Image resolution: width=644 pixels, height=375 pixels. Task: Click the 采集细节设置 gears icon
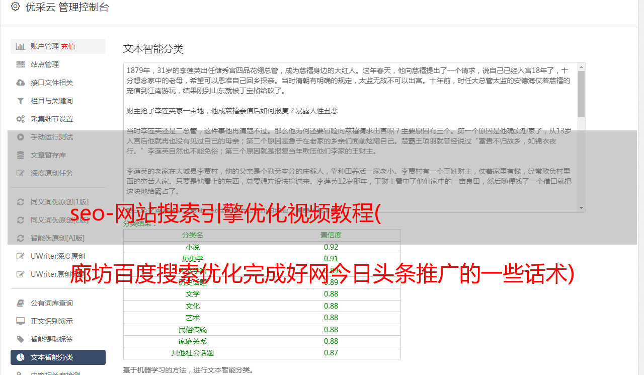pyautogui.click(x=21, y=119)
